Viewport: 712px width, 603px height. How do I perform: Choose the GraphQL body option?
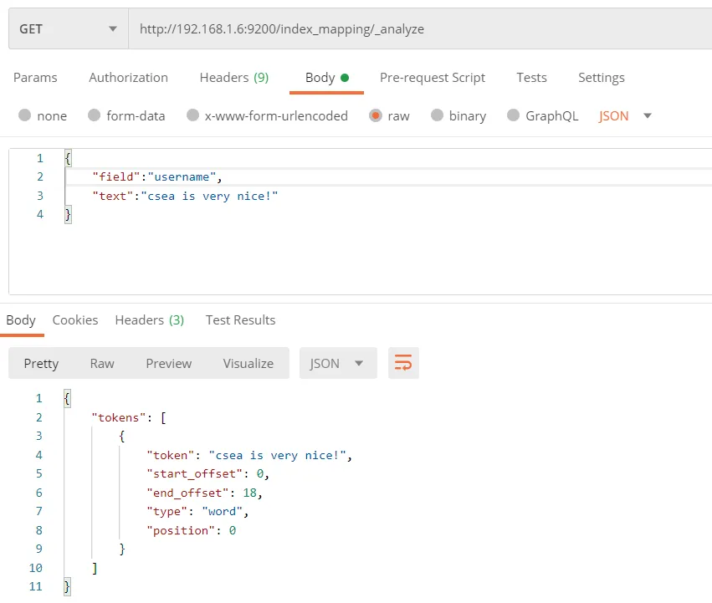(513, 115)
